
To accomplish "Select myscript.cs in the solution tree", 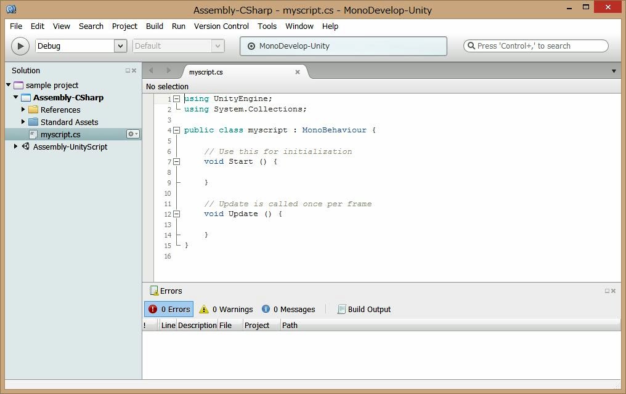I will tap(60, 134).
